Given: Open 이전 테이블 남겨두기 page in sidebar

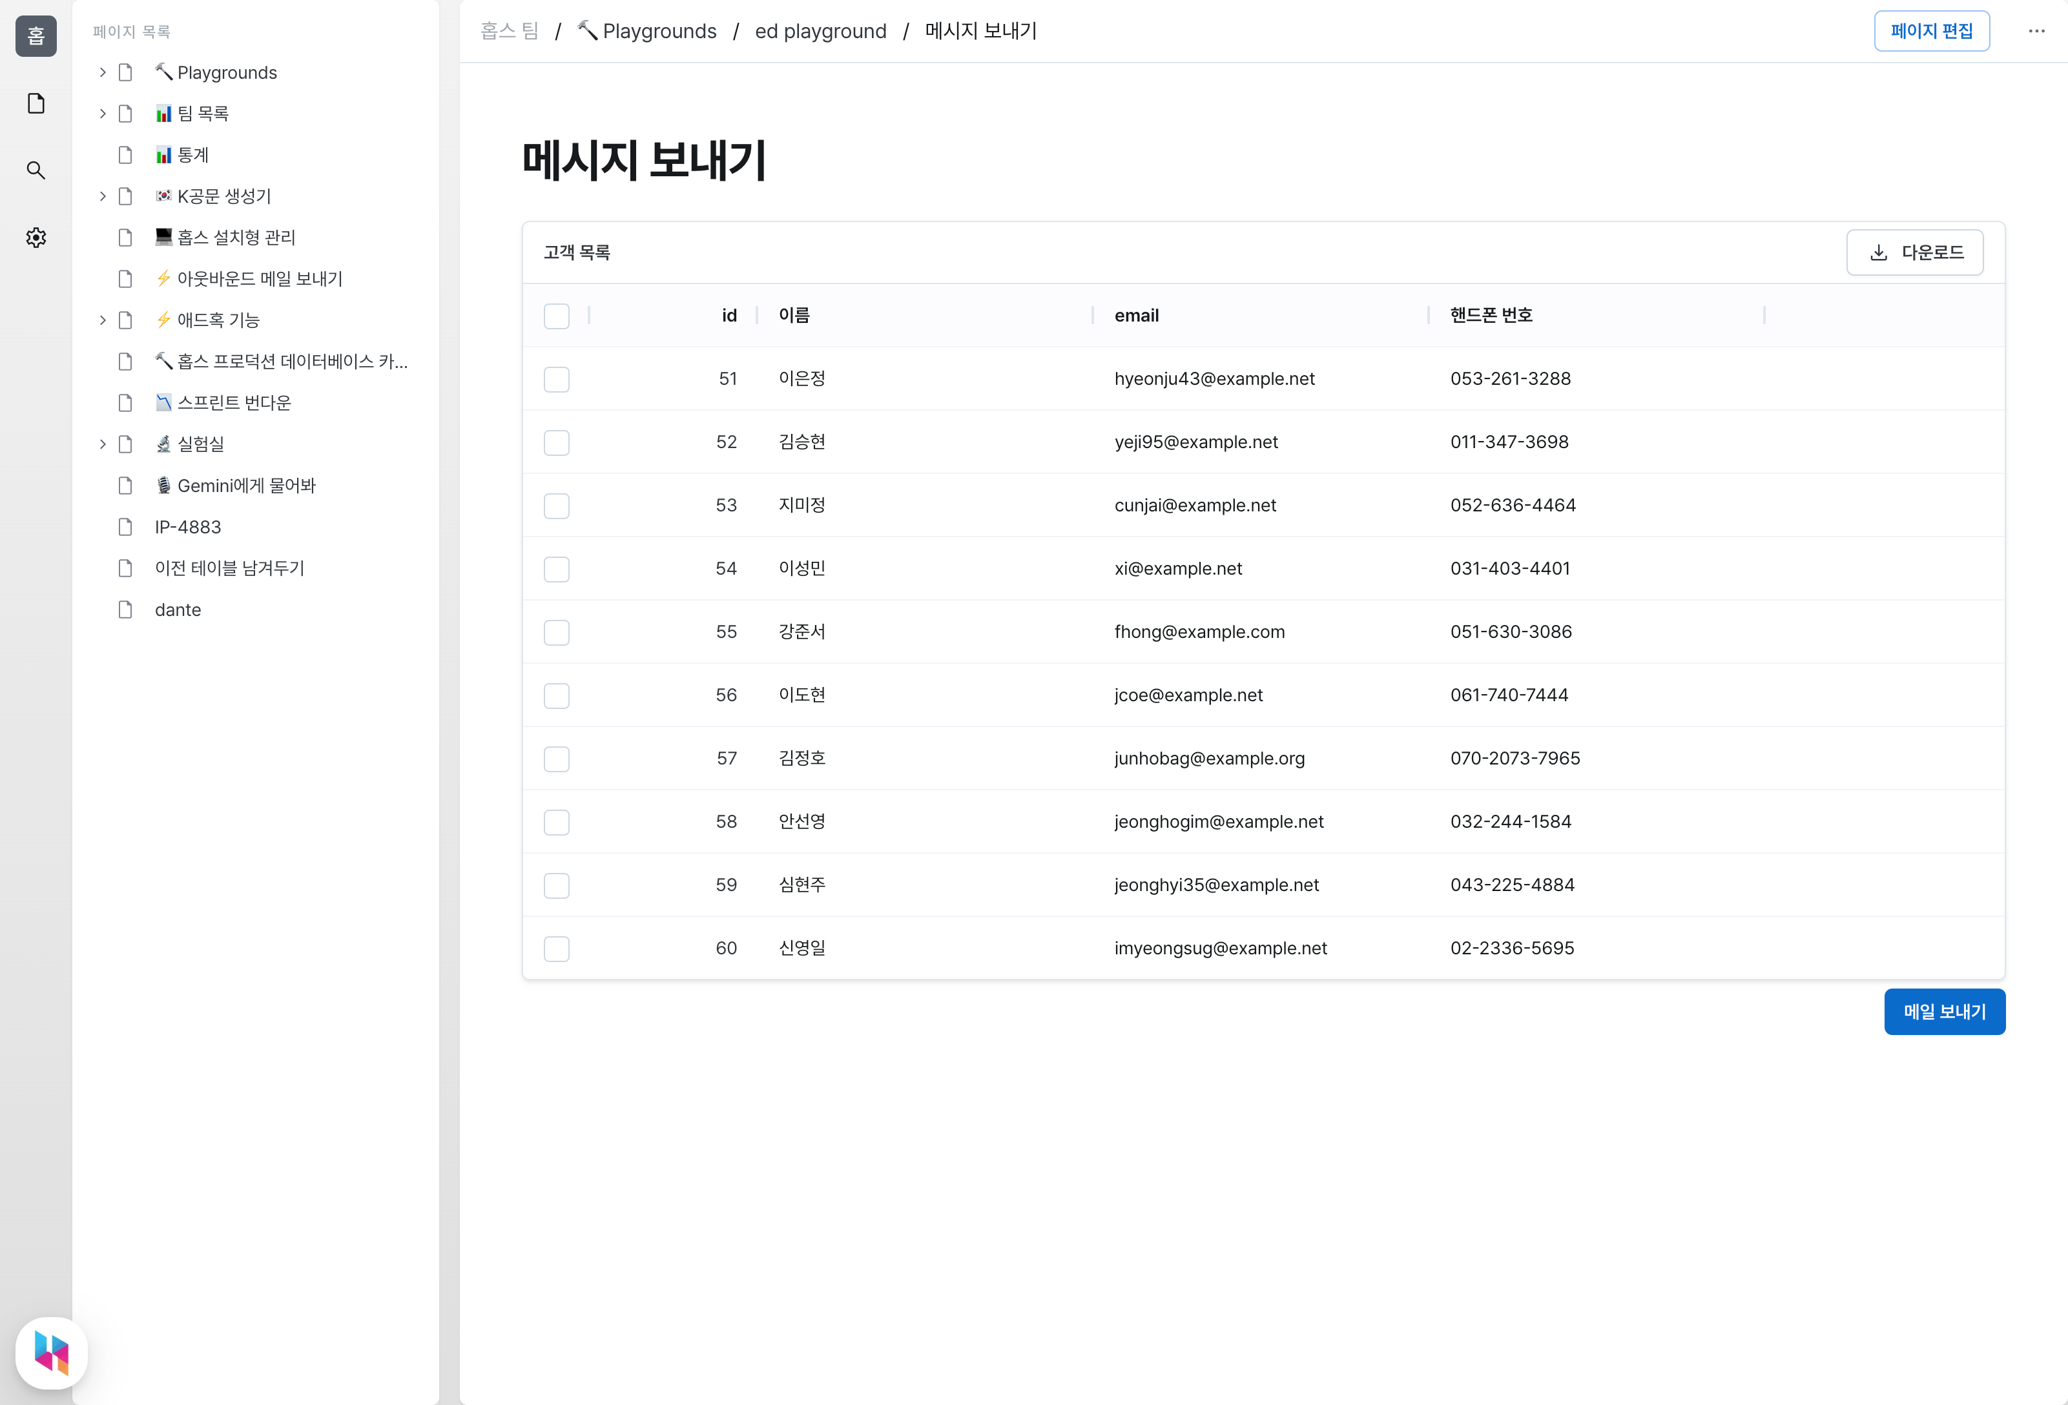Looking at the screenshot, I should pos(229,568).
